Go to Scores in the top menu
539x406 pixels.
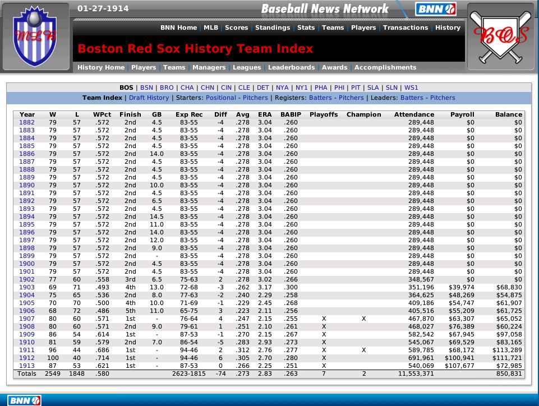pyautogui.click(x=236, y=27)
